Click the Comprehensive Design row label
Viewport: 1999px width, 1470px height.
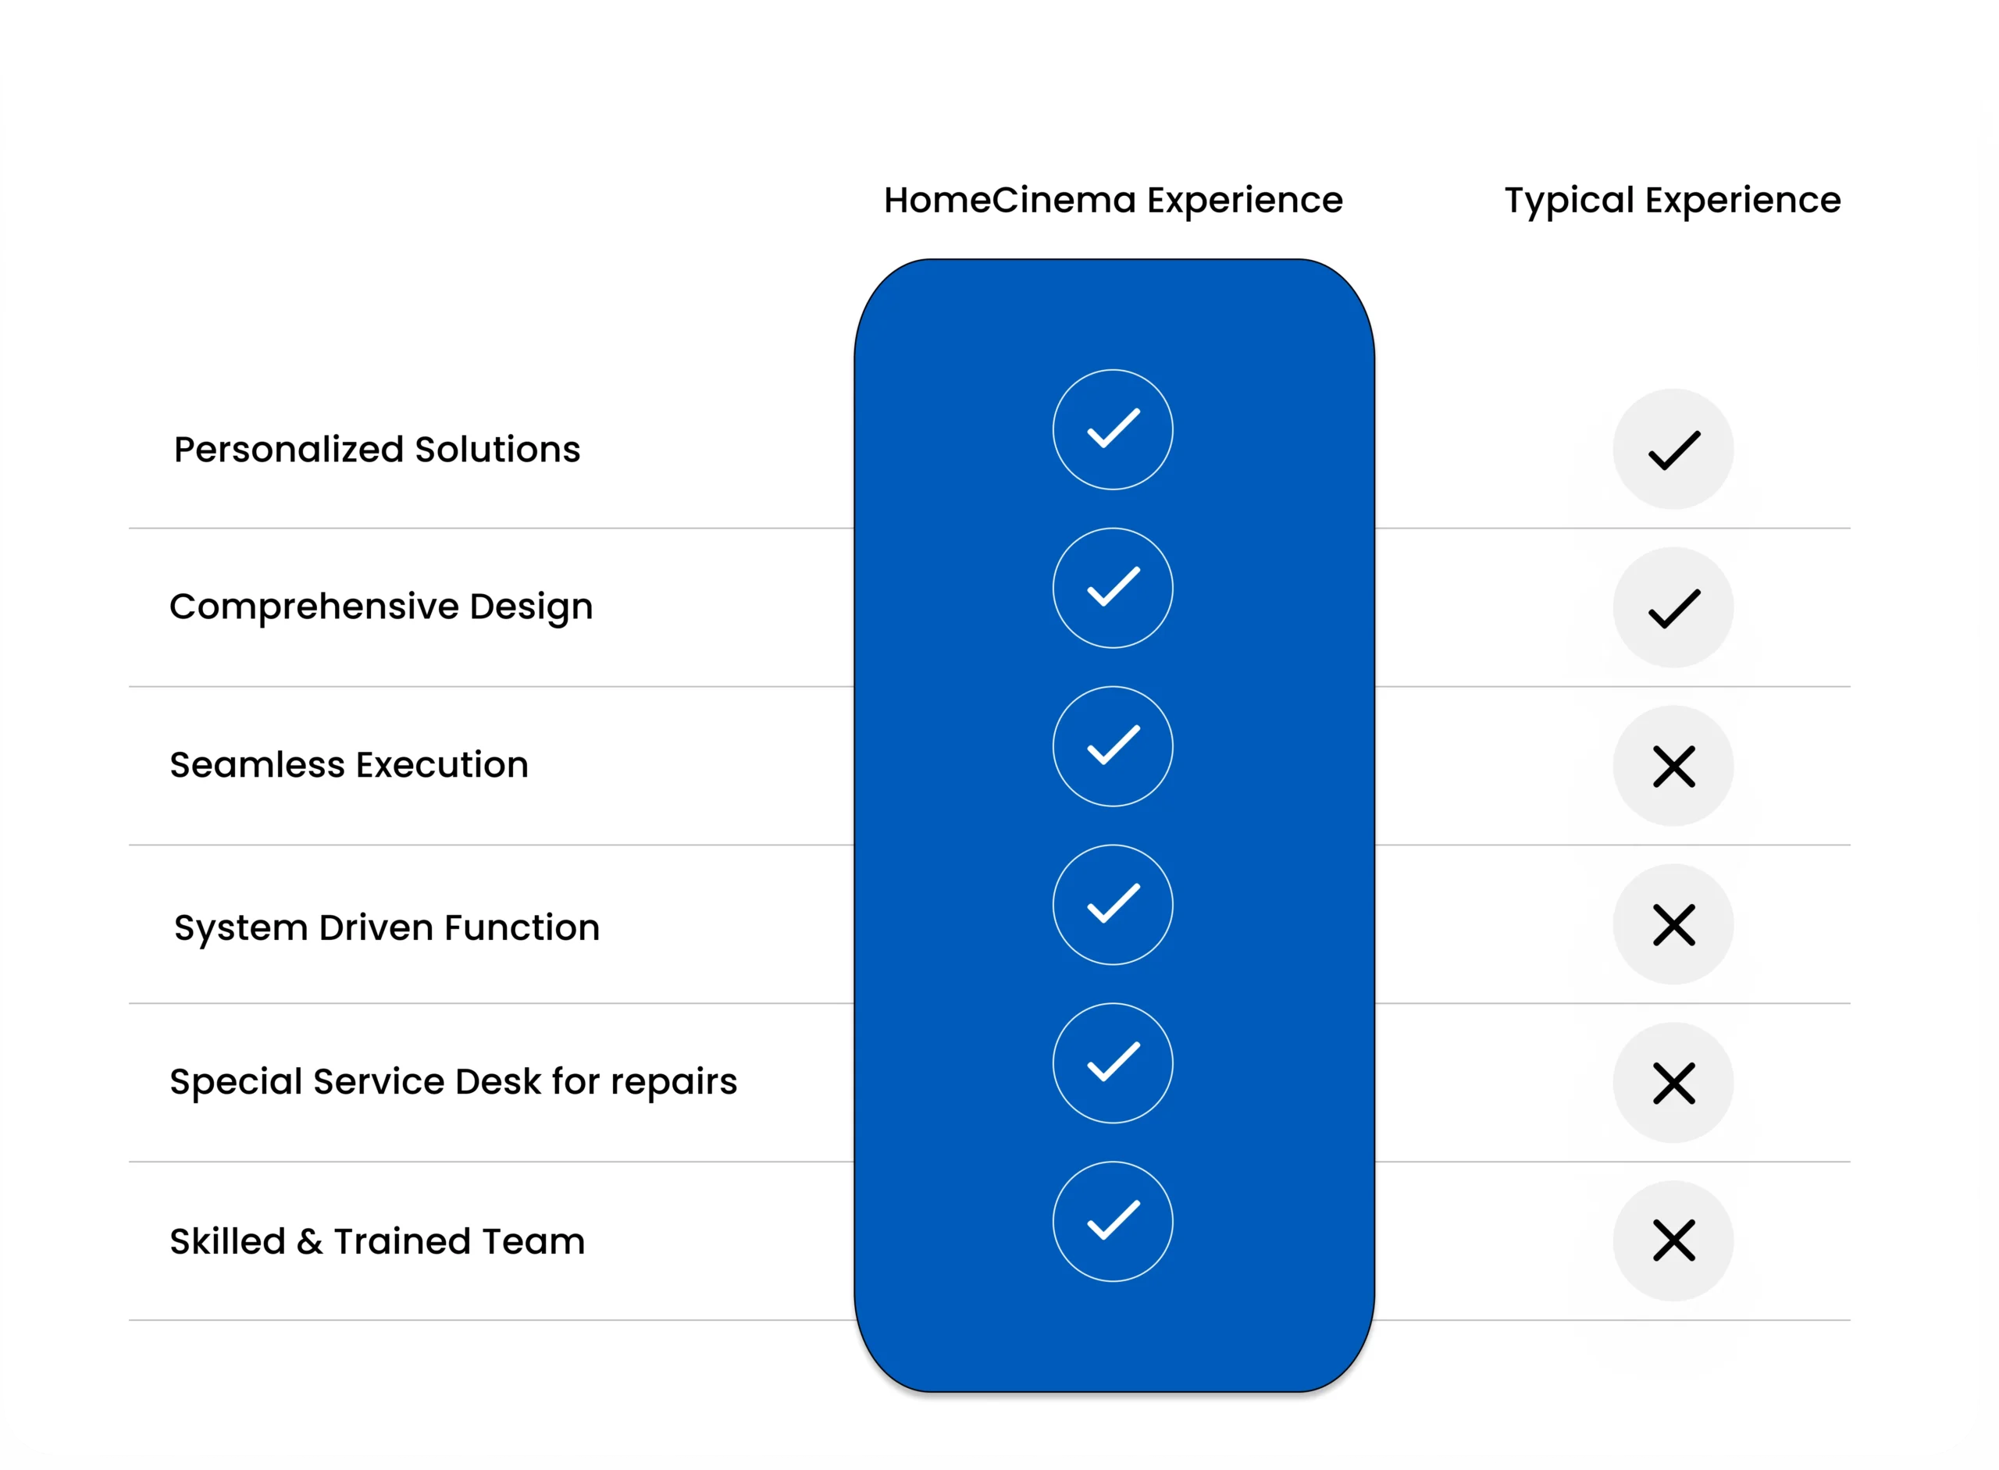(381, 608)
